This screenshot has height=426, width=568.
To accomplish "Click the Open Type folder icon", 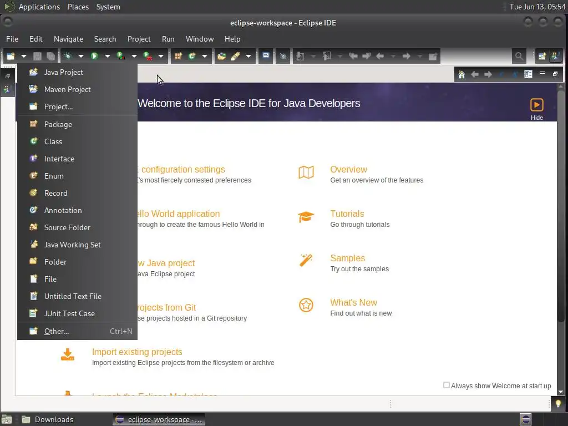I will pyautogui.click(x=222, y=56).
